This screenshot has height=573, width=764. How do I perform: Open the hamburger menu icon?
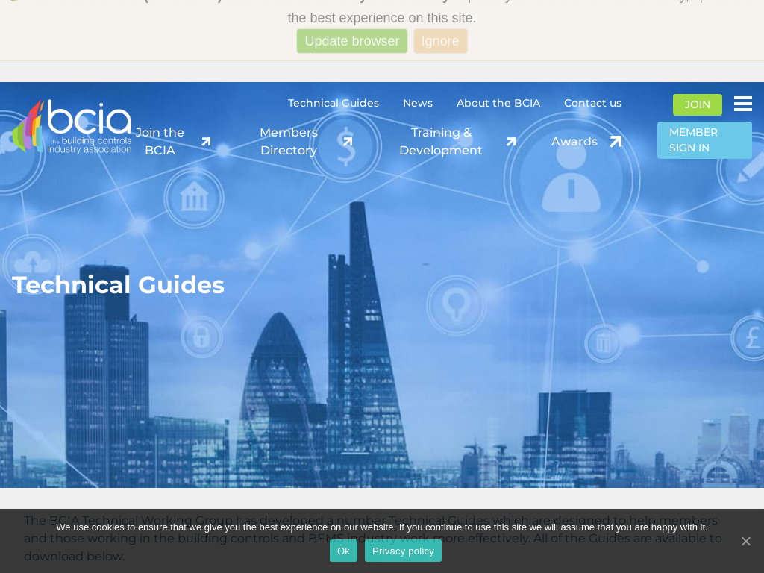coord(742,104)
